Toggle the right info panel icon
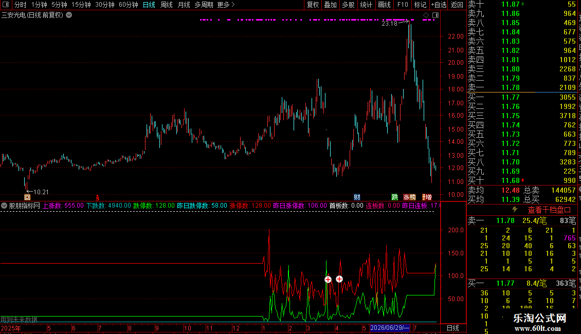Screen dimensions: 581x334 [x=435, y=15]
